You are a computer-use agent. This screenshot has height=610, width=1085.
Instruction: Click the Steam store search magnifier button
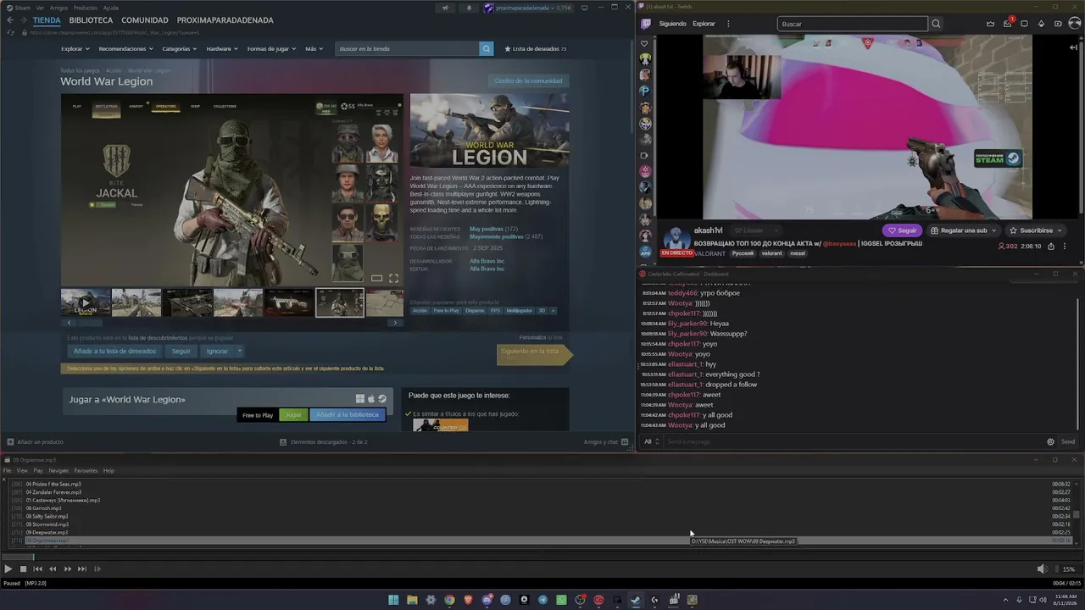(487, 49)
